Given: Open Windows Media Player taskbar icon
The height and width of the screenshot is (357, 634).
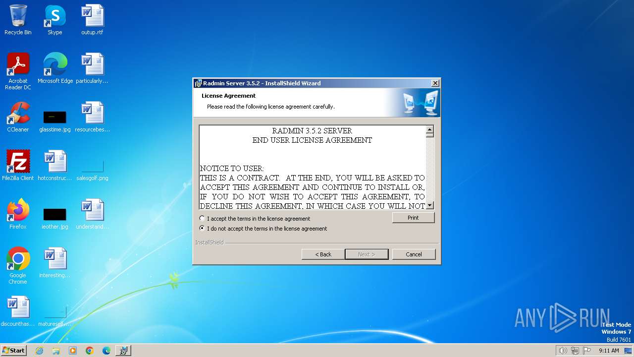Looking at the screenshot, I should point(73,351).
